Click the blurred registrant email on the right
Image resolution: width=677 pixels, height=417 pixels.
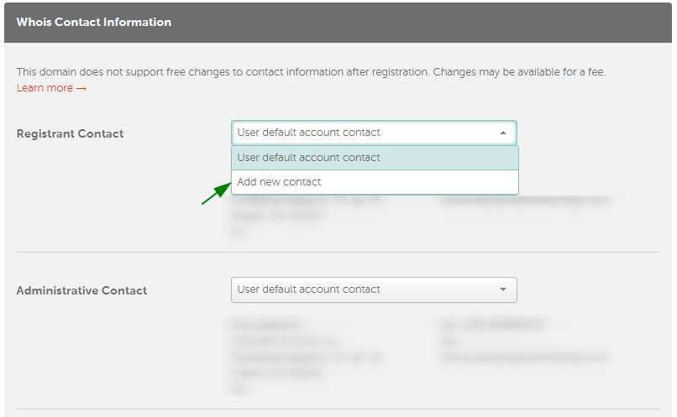pyautogui.click(x=525, y=200)
